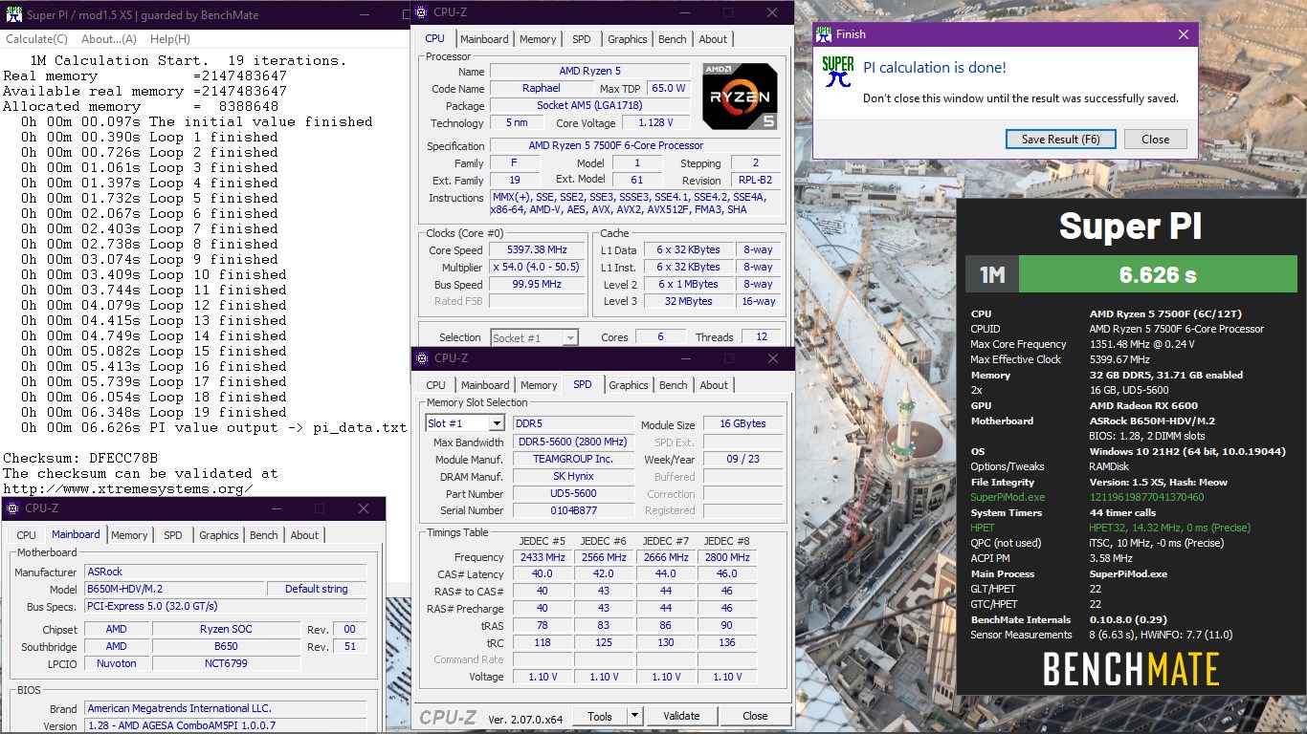Click the JEDEC #8 frequency 2800 MHz cell
This screenshot has height=734, width=1307.
click(x=727, y=557)
